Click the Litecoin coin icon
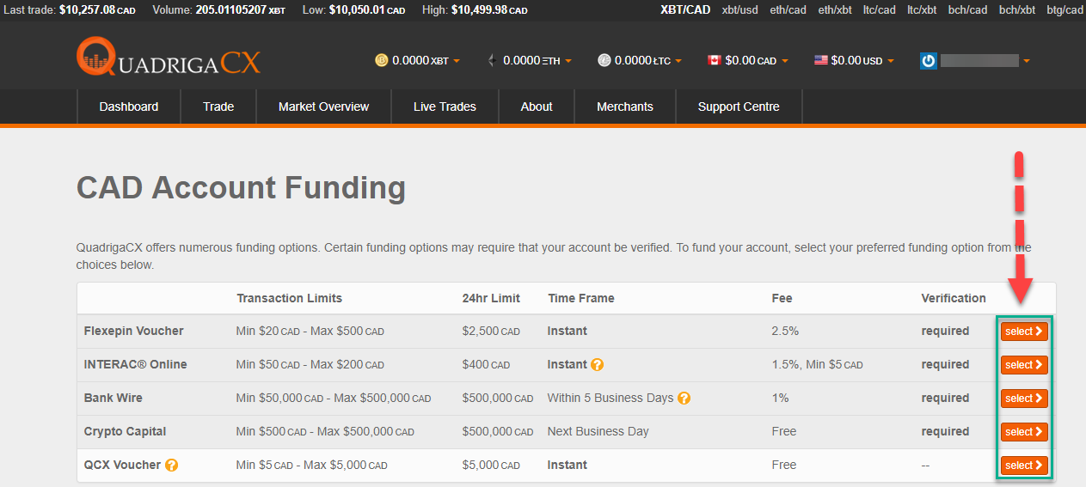This screenshot has width=1086, height=487. [604, 60]
